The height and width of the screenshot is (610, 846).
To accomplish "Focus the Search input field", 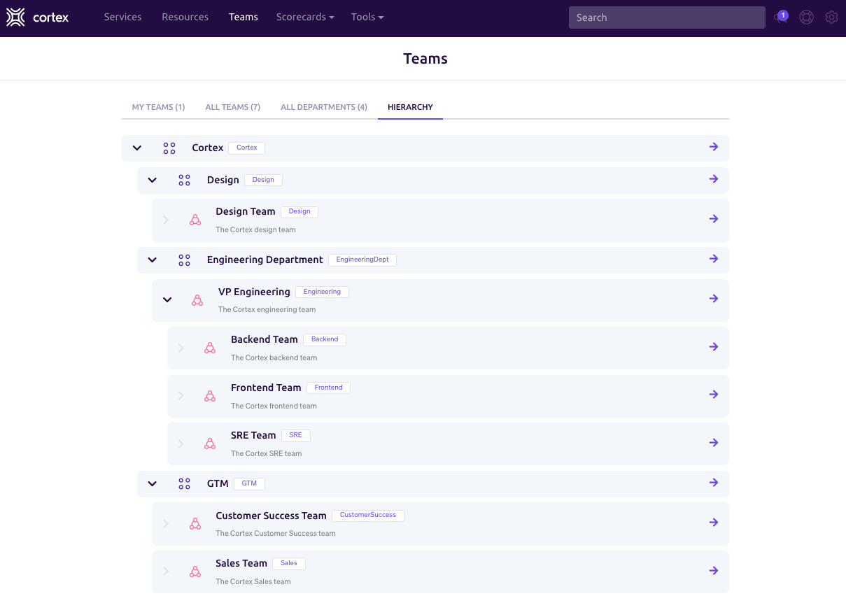I will point(667,17).
